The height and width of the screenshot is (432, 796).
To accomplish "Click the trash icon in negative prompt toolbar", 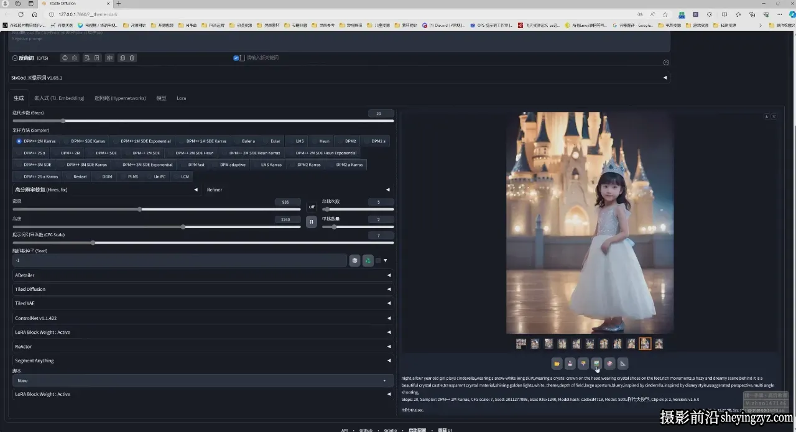I will pyautogui.click(x=132, y=58).
